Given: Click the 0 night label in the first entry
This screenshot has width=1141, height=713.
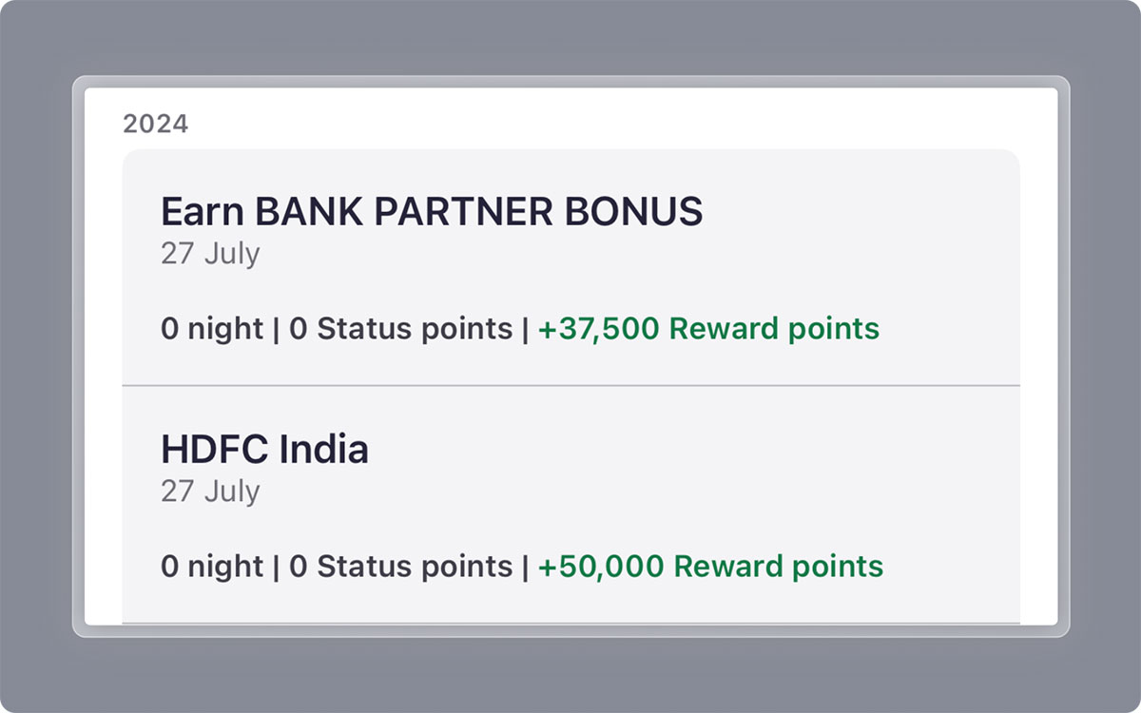Looking at the screenshot, I should (x=211, y=328).
